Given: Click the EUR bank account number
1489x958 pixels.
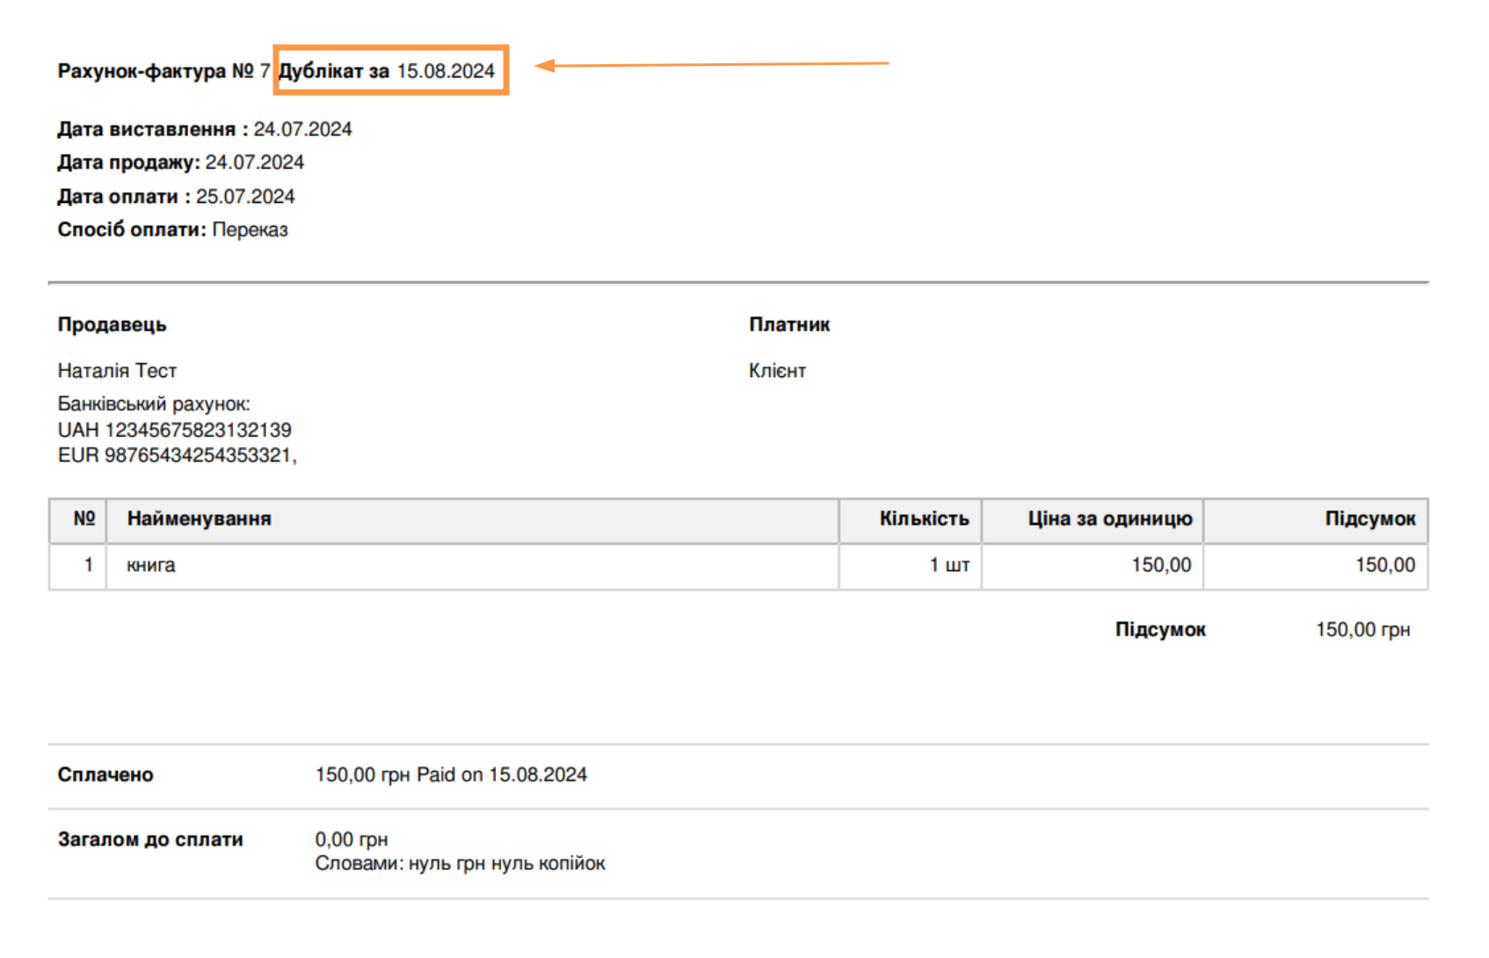Looking at the screenshot, I should coord(198,455).
